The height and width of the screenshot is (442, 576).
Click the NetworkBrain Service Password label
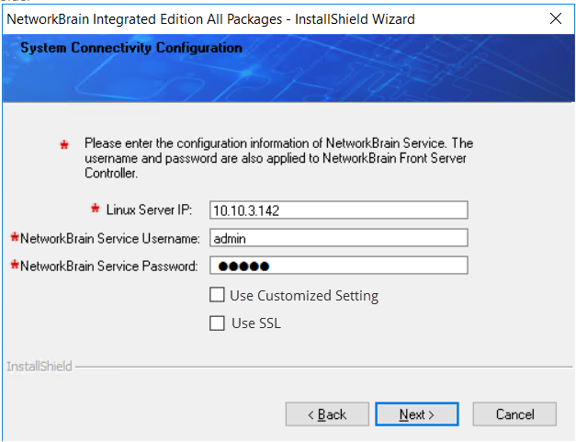tap(108, 266)
